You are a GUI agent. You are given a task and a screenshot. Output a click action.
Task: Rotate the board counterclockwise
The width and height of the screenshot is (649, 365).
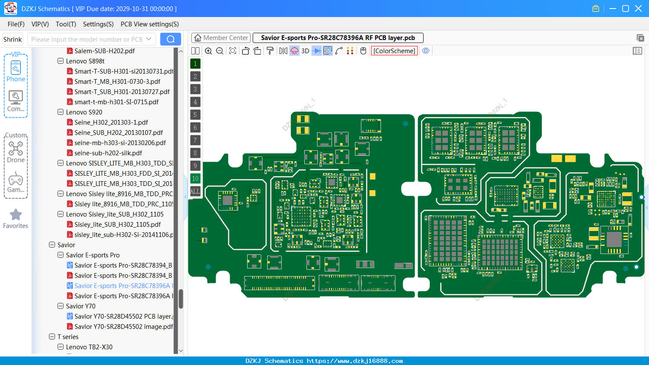click(x=245, y=51)
